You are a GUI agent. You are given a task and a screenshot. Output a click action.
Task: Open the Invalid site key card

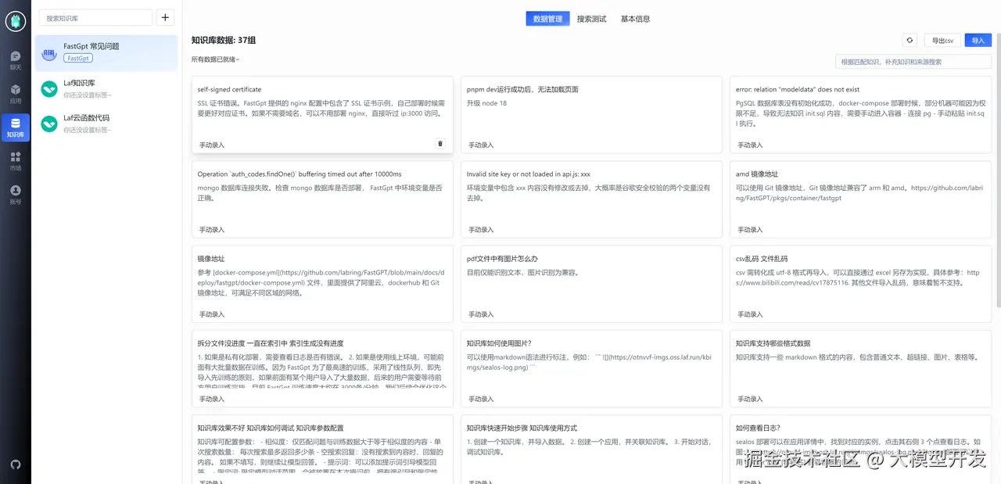[x=591, y=199]
